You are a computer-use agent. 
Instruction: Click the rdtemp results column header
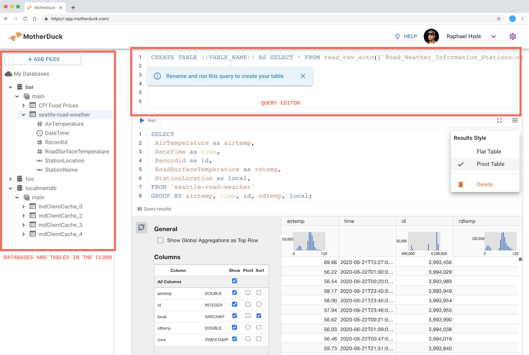pos(488,221)
